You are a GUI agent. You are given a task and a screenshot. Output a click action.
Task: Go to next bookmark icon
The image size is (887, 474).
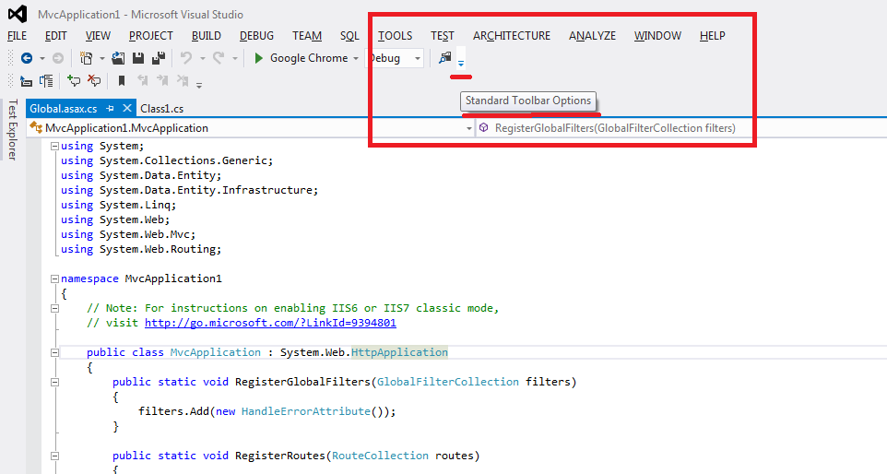coord(162,81)
